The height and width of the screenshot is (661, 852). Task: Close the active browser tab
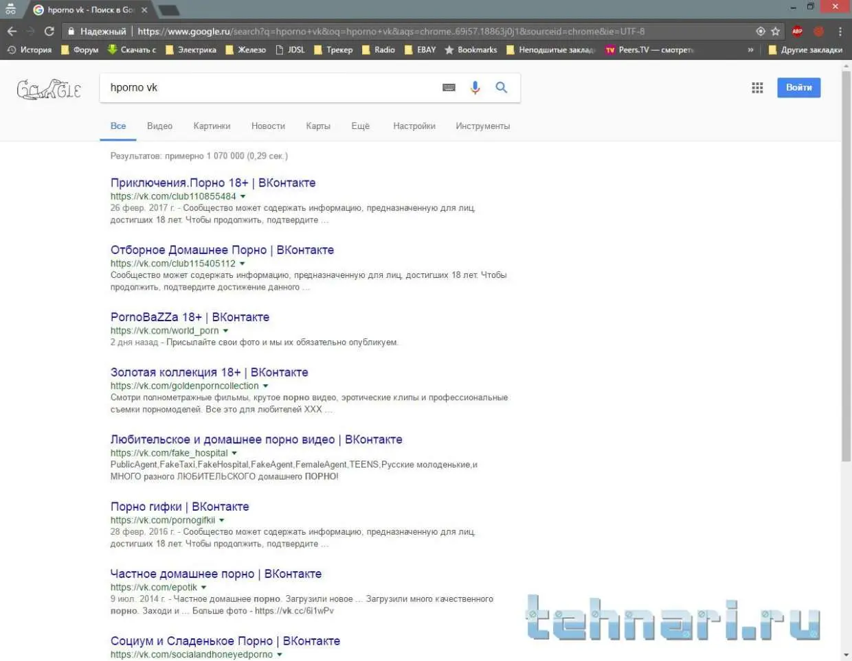(x=144, y=10)
